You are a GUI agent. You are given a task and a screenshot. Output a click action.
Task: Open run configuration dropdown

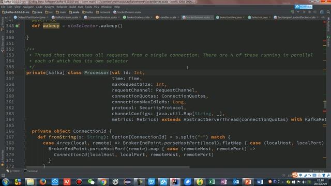tap(298, 12)
